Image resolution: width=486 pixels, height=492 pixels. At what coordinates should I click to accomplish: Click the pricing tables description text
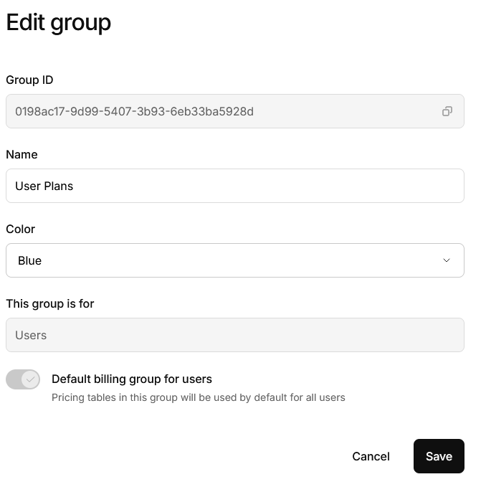(198, 397)
